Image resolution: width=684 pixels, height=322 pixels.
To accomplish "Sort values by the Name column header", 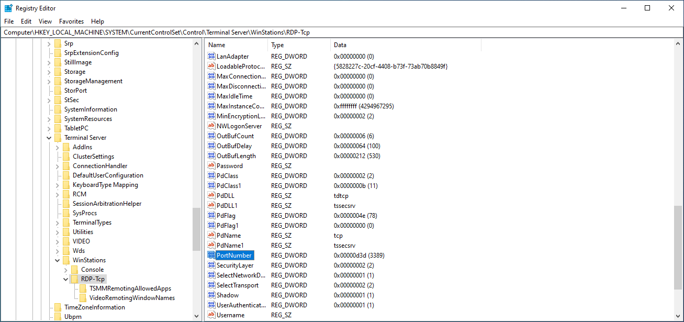I will 236,45.
